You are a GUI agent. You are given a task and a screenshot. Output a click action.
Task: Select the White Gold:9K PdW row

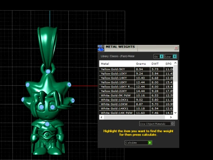(x=136, y=96)
